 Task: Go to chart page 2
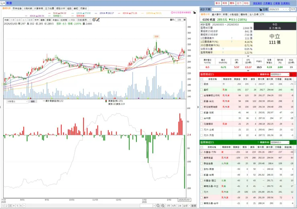click(7, 206)
